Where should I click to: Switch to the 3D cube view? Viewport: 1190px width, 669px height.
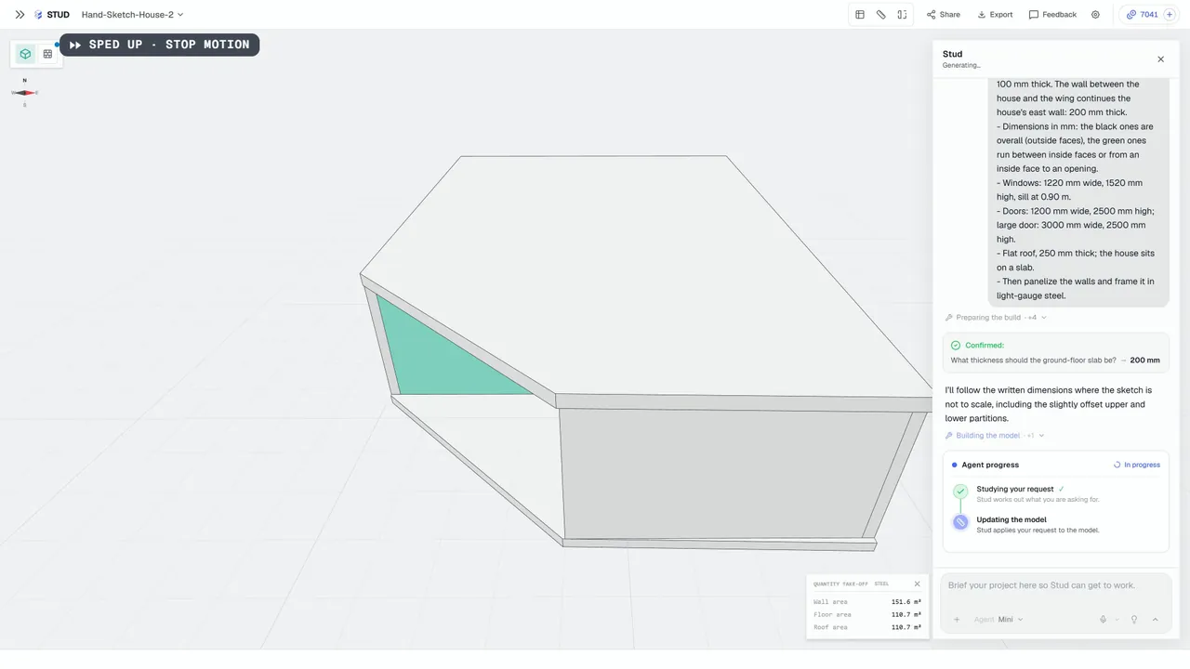[25, 54]
